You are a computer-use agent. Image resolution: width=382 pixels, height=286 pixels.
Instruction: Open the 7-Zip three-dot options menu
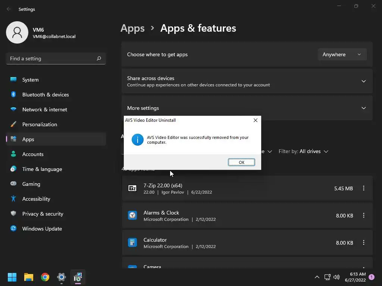363,188
